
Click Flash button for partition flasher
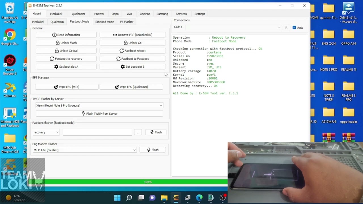156,132
